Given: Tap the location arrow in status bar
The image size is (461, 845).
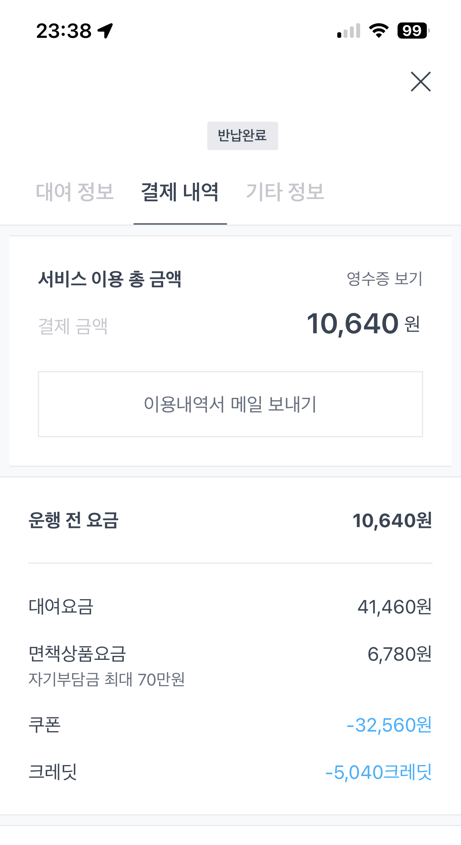Looking at the screenshot, I should point(106,31).
